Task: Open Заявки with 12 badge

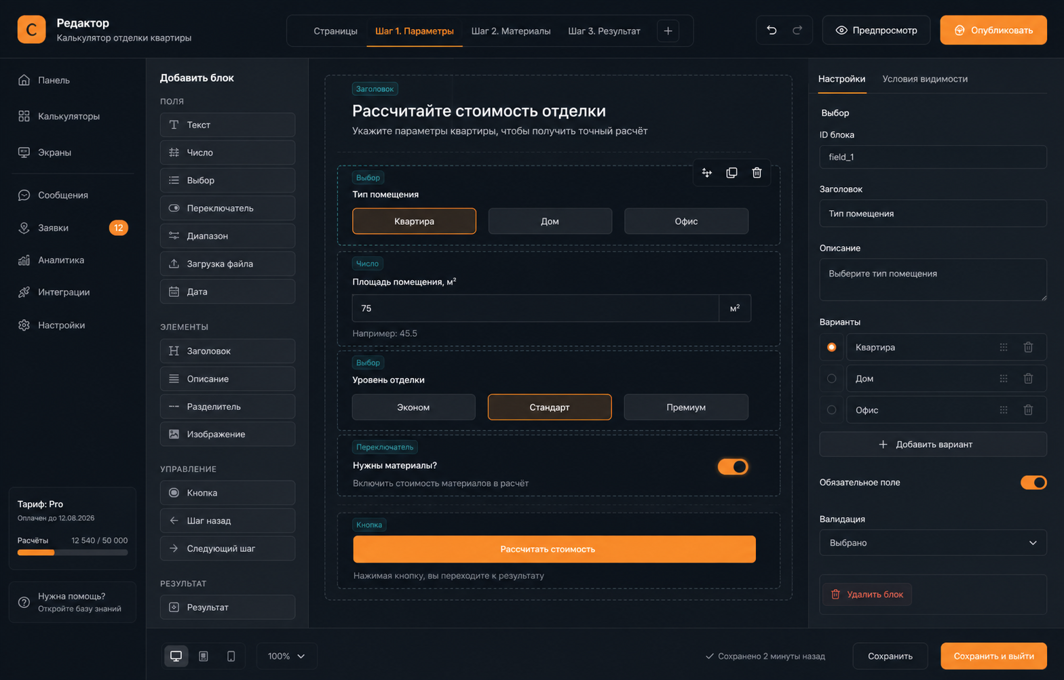Action: click(72, 228)
